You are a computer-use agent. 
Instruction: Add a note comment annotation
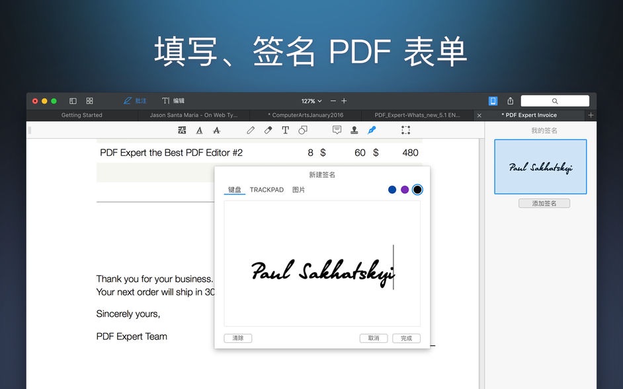tap(337, 130)
